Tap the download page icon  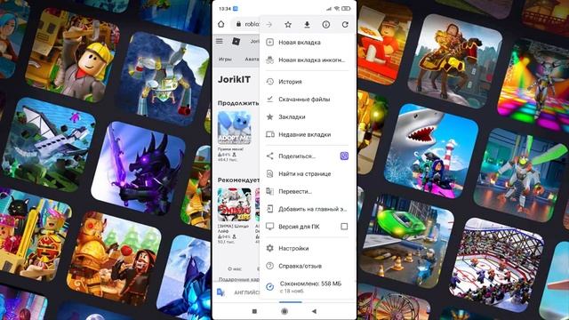[307, 24]
